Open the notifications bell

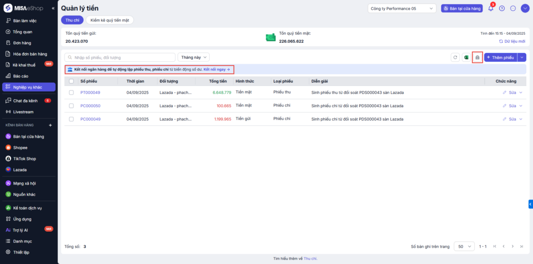[490, 8]
